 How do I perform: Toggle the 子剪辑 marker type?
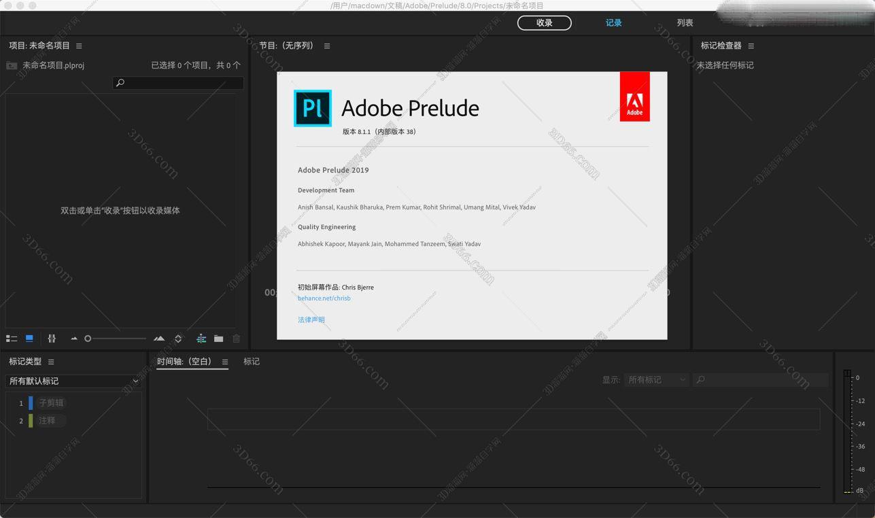[x=51, y=402]
